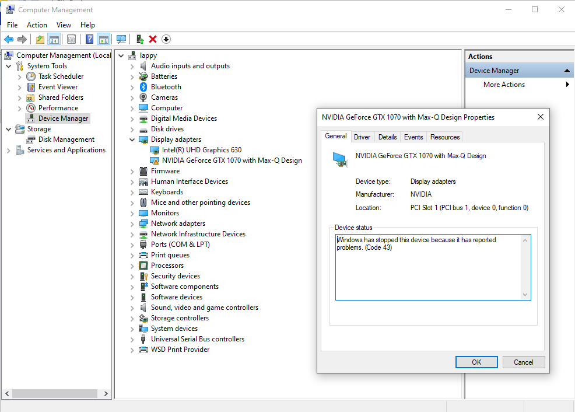Open the More Actions submenu arrow
This screenshot has height=412, width=575.
click(x=567, y=85)
